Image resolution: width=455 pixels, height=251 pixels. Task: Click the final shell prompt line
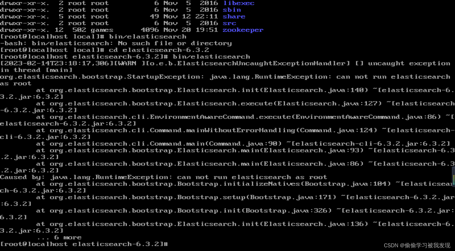(x=84, y=244)
